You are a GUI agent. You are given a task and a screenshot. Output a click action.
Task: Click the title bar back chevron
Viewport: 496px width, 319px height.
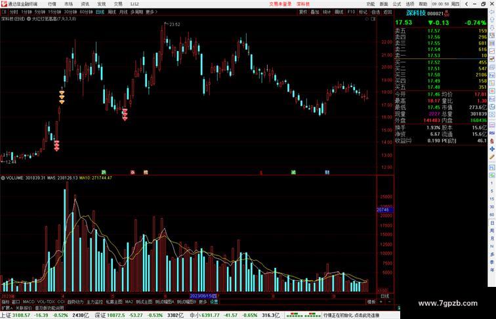coord(466,4)
